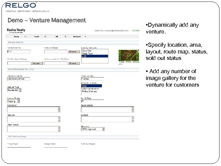The width and height of the screenshot is (221, 166).
Task: Click the Ventures menu arrow
Action: click(86, 37)
